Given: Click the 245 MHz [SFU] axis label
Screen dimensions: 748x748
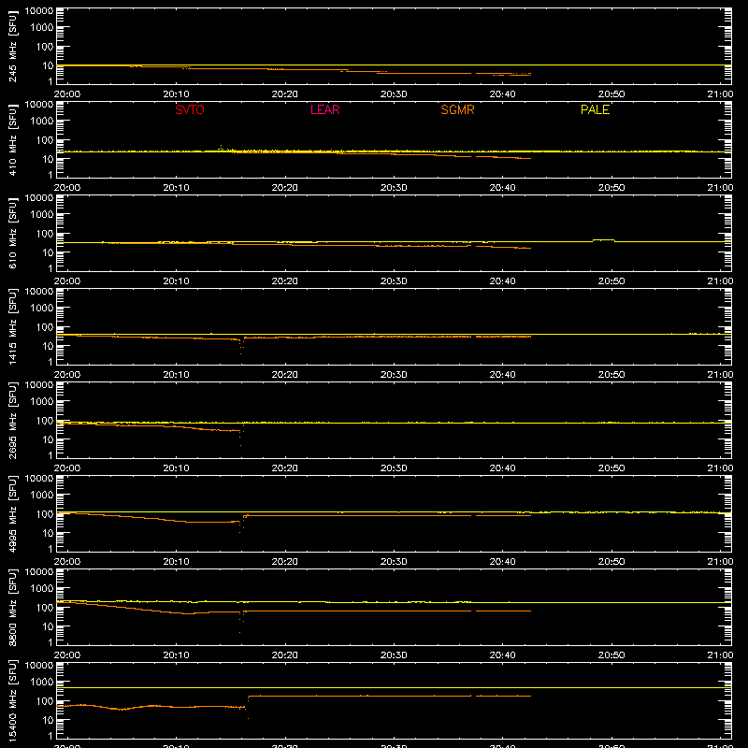Looking at the screenshot, I should click(13, 46).
